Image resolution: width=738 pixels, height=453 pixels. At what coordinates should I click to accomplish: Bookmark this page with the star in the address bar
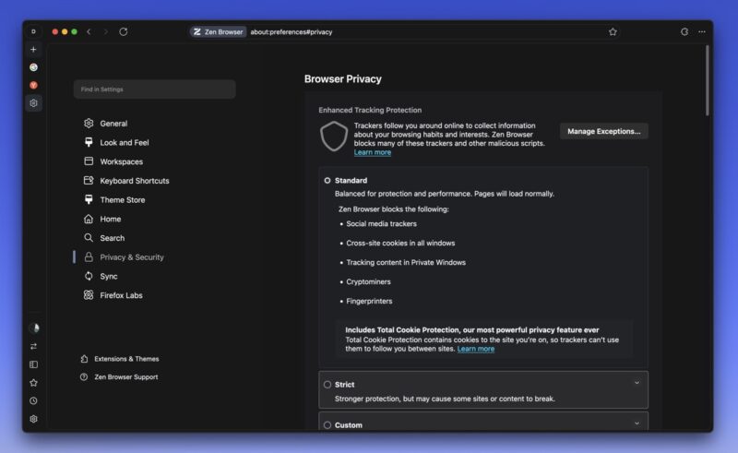point(613,32)
